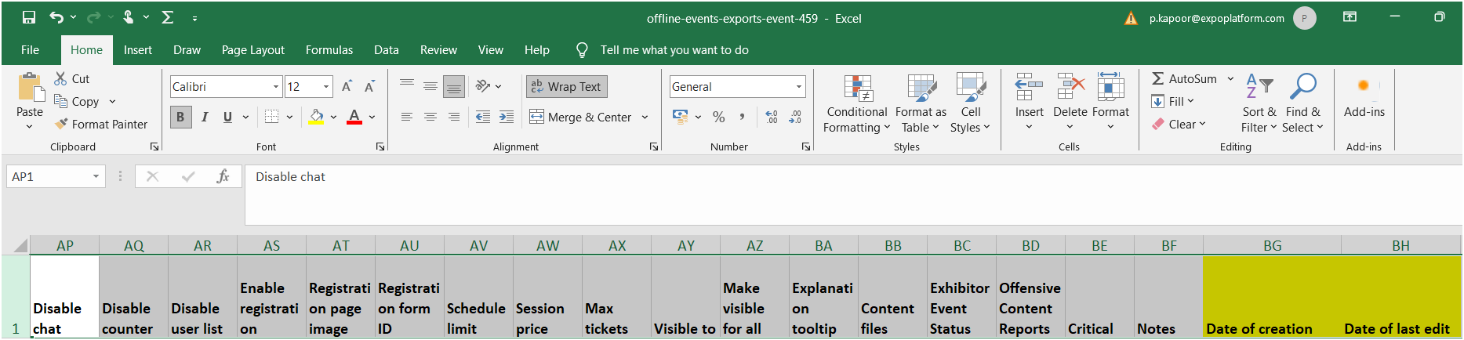Open the General number format dropdown
This screenshot has width=1464, height=340.
click(798, 86)
